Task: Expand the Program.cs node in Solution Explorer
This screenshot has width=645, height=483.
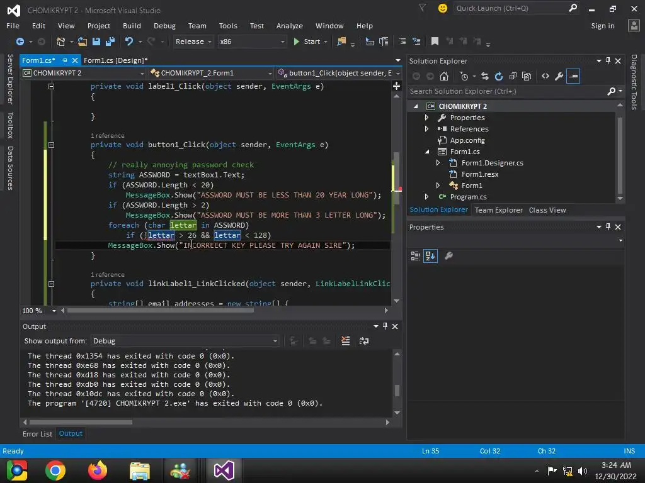Action: point(426,197)
